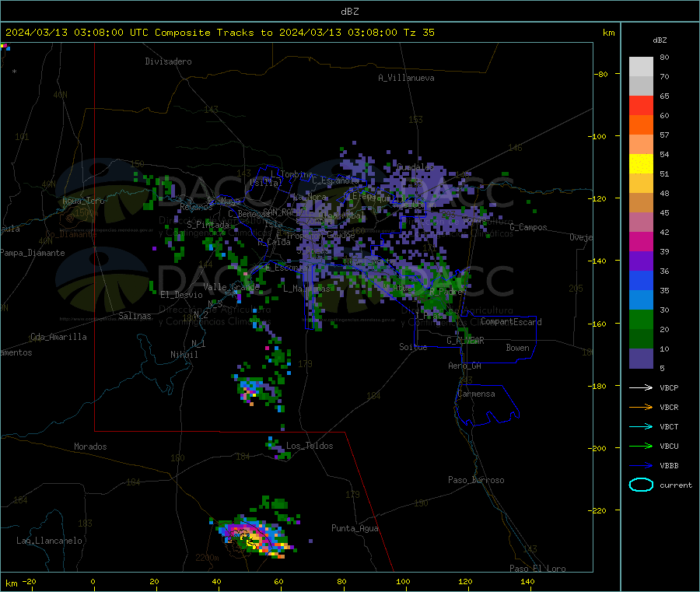Image resolution: width=700 pixels, height=592 pixels.
Task: Click the -80 km vertical axis tick label
Action: (601, 74)
